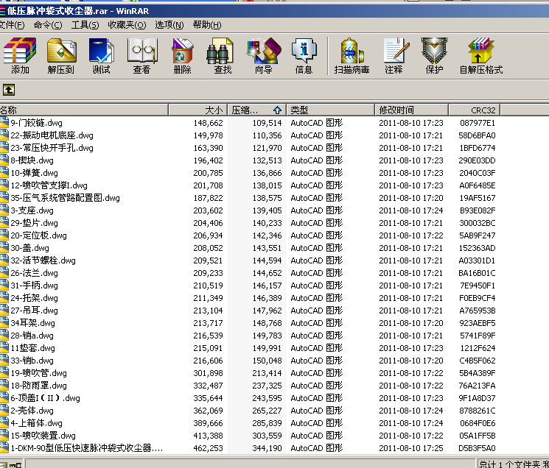Click the Info (信息) toolbar icon
Screen dimensions: 549x468
point(304,56)
